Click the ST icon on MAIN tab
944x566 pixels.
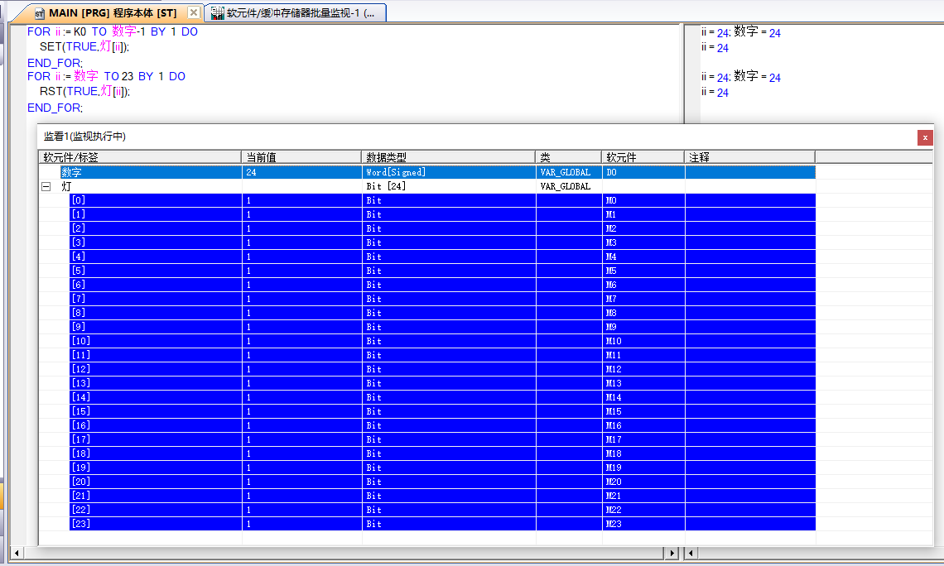39,13
